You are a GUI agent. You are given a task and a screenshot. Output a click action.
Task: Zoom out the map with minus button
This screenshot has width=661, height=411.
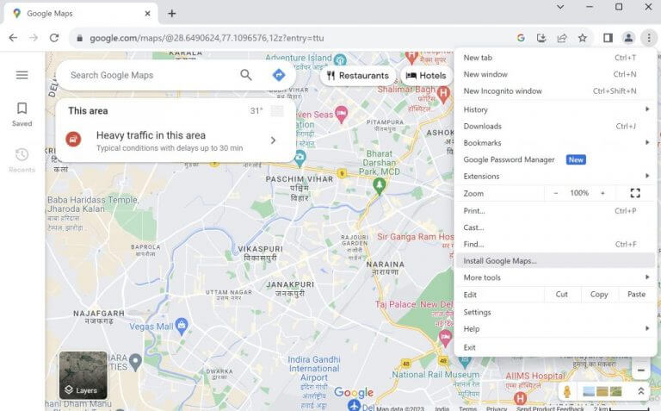click(x=640, y=371)
